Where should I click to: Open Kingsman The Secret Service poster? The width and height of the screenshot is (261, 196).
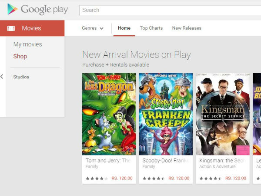[222, 114]
